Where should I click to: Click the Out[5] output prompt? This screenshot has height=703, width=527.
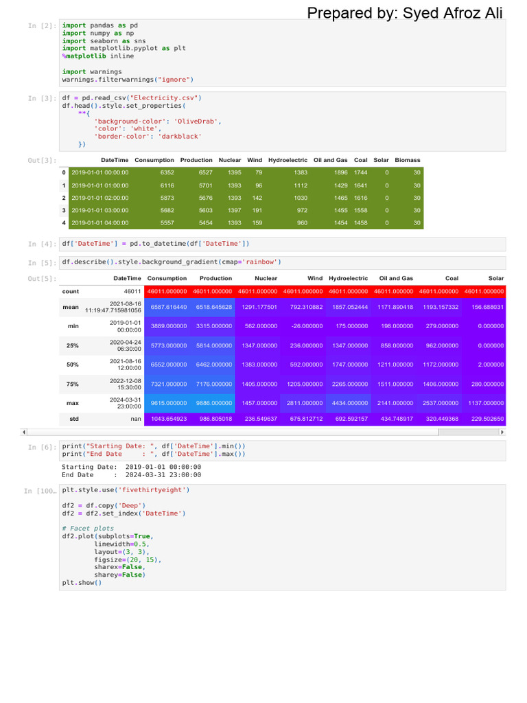coord(43,279)
